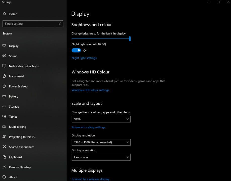
Task: Click the Remote Desktop icon
Action: pyautogui.click(x=4, y=167)
